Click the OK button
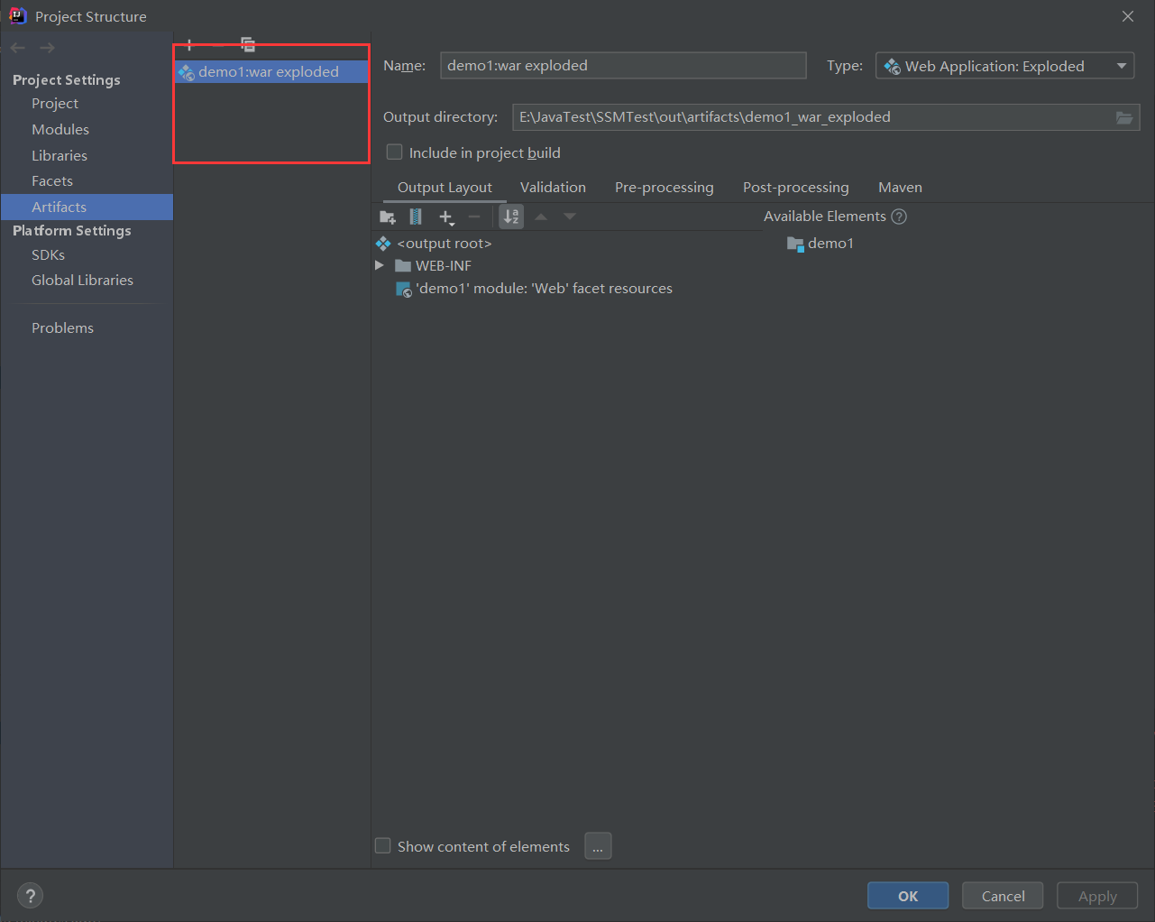 click(908, 896)
